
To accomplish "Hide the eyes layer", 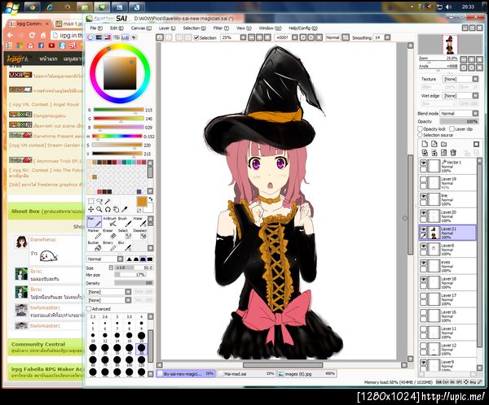I will [423, 263].
